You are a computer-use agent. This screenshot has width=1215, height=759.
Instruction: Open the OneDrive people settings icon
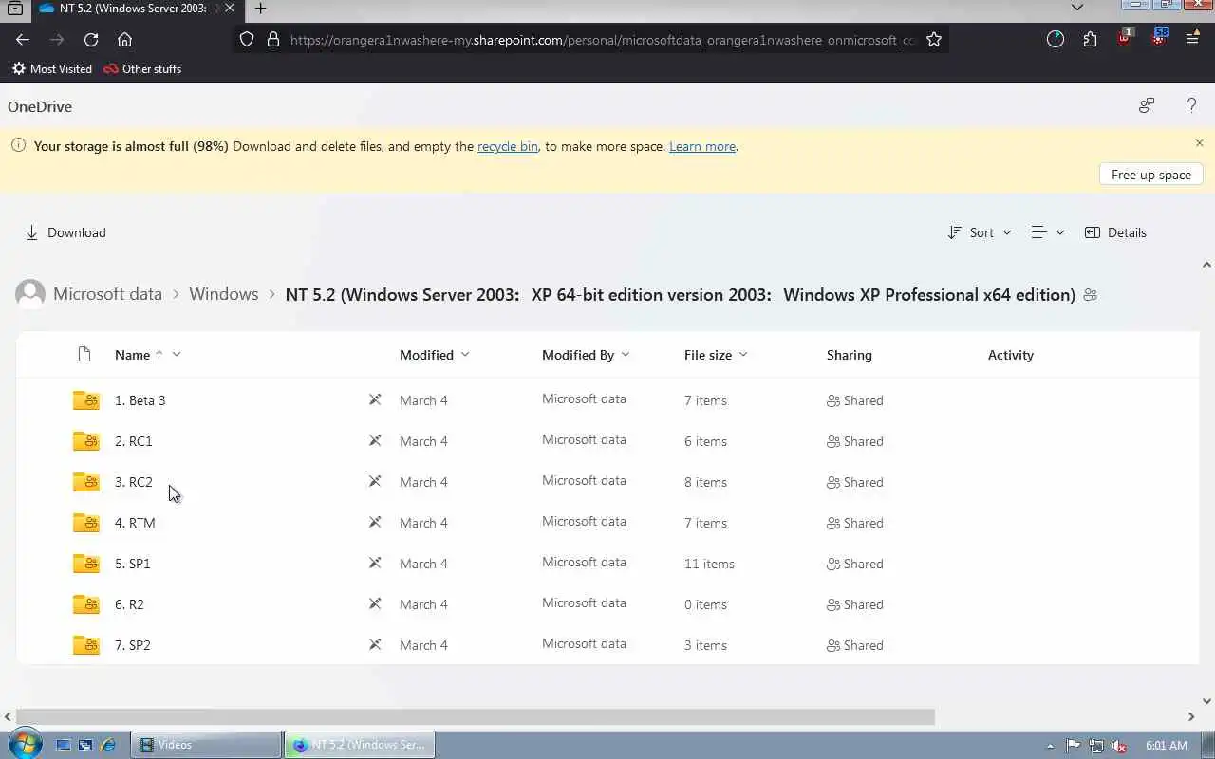point(1147,106)
